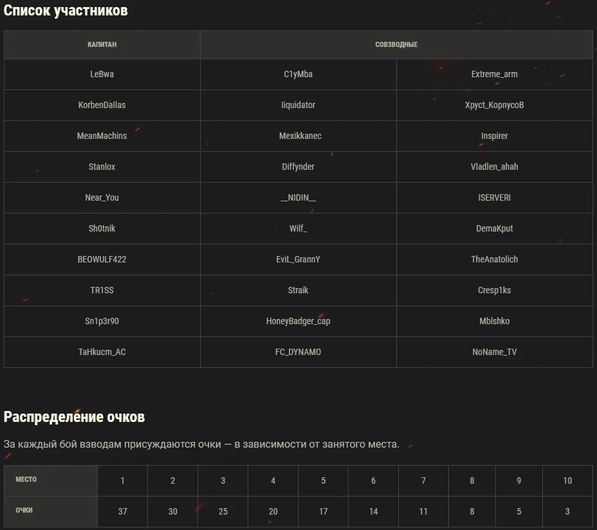Click platoon mate Extreme_arm

pyautogui.click(x=494, y=74)
